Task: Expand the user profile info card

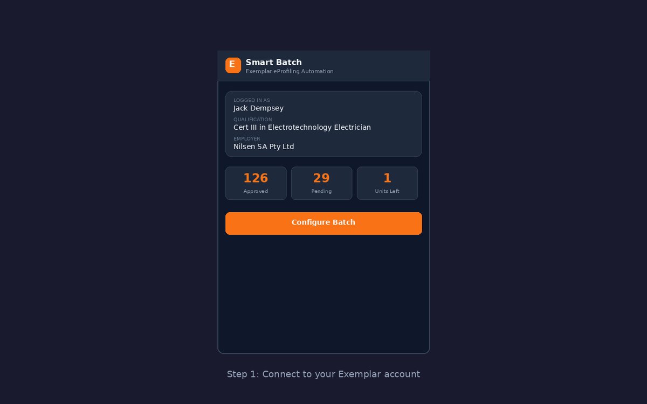Action: [x=323, y=124]
